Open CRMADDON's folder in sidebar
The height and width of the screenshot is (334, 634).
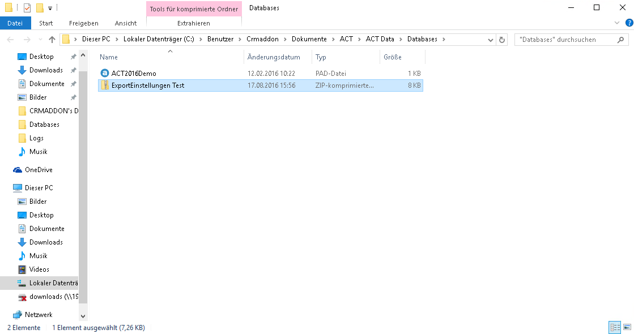[x=49, y=110]
